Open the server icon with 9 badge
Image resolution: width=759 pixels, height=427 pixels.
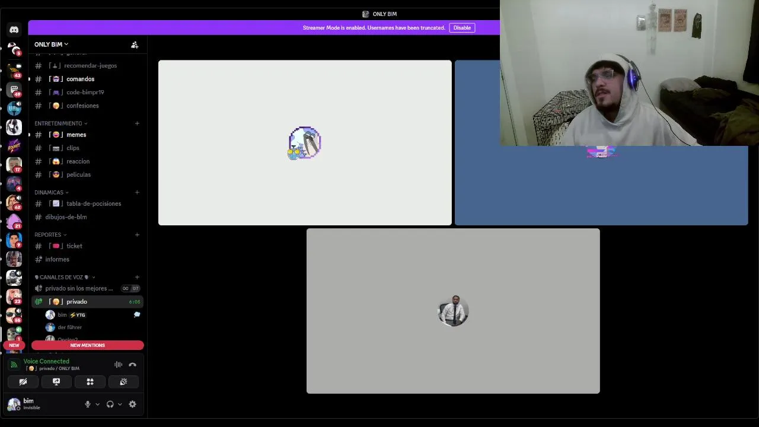14,240
